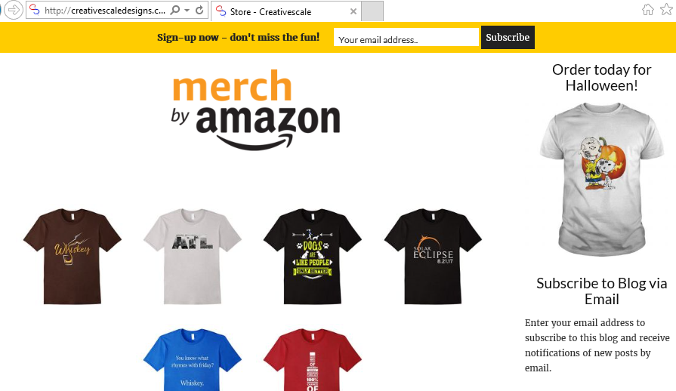The image size is (676, 391).
Task: Click the black Subscribe button
Action: 508,38
